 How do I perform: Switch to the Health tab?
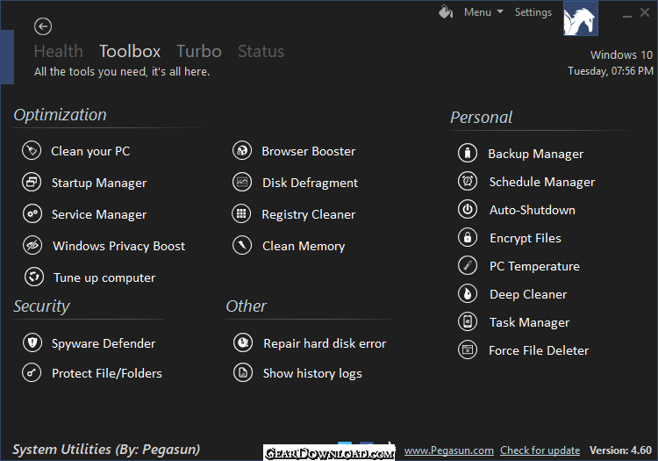tap(58, 51)
